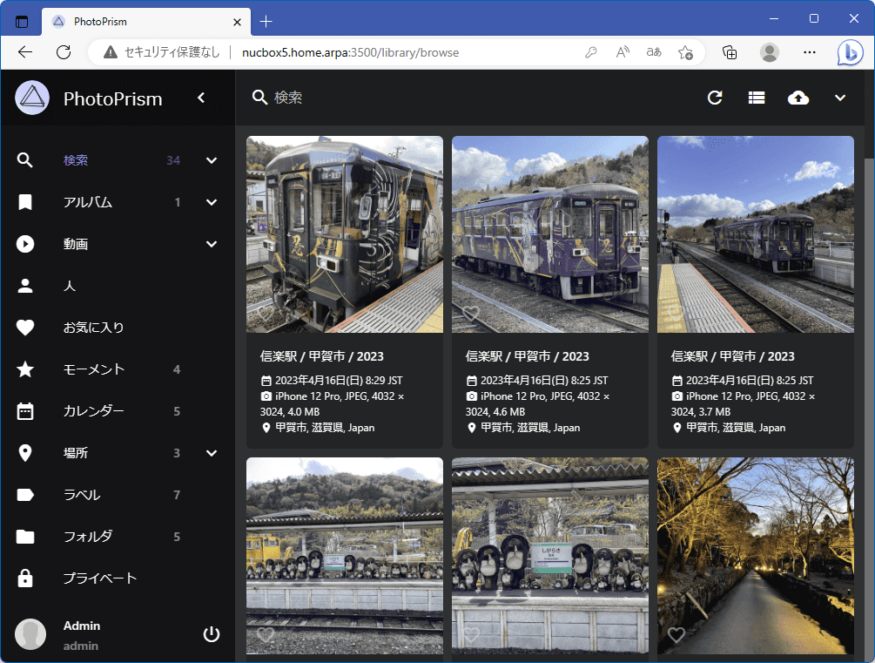The width and height of the screenshot is (875, 663).
Task: Log out with the power icon
Action: (x=212, y=634)
